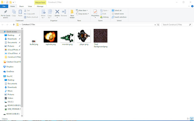Switch to the Home tab
The width and height of the screenshot is (194, 121).
[12, 6]
